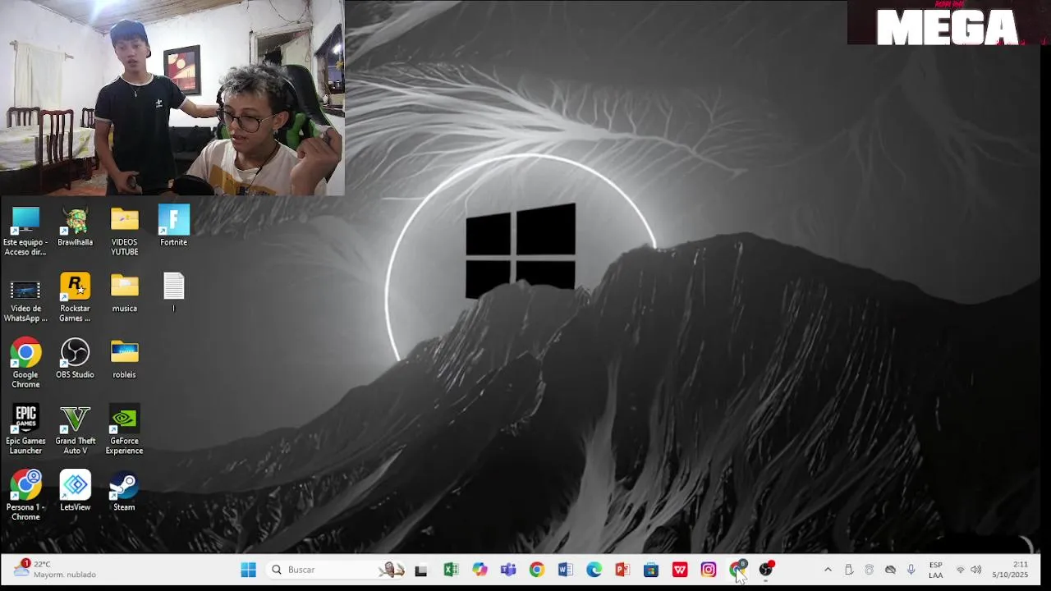Open Copilot from the taskbar
Viewport: 1051px width, 591px height.
pos(480,570)
